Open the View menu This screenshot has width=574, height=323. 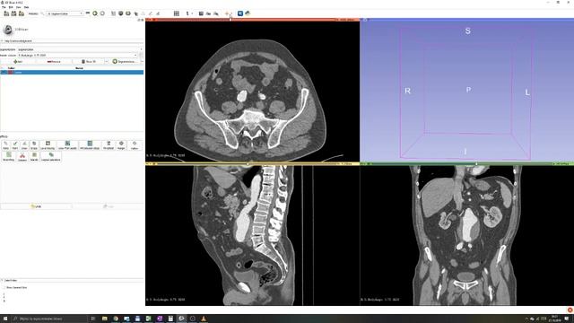(x=18, y=7)
